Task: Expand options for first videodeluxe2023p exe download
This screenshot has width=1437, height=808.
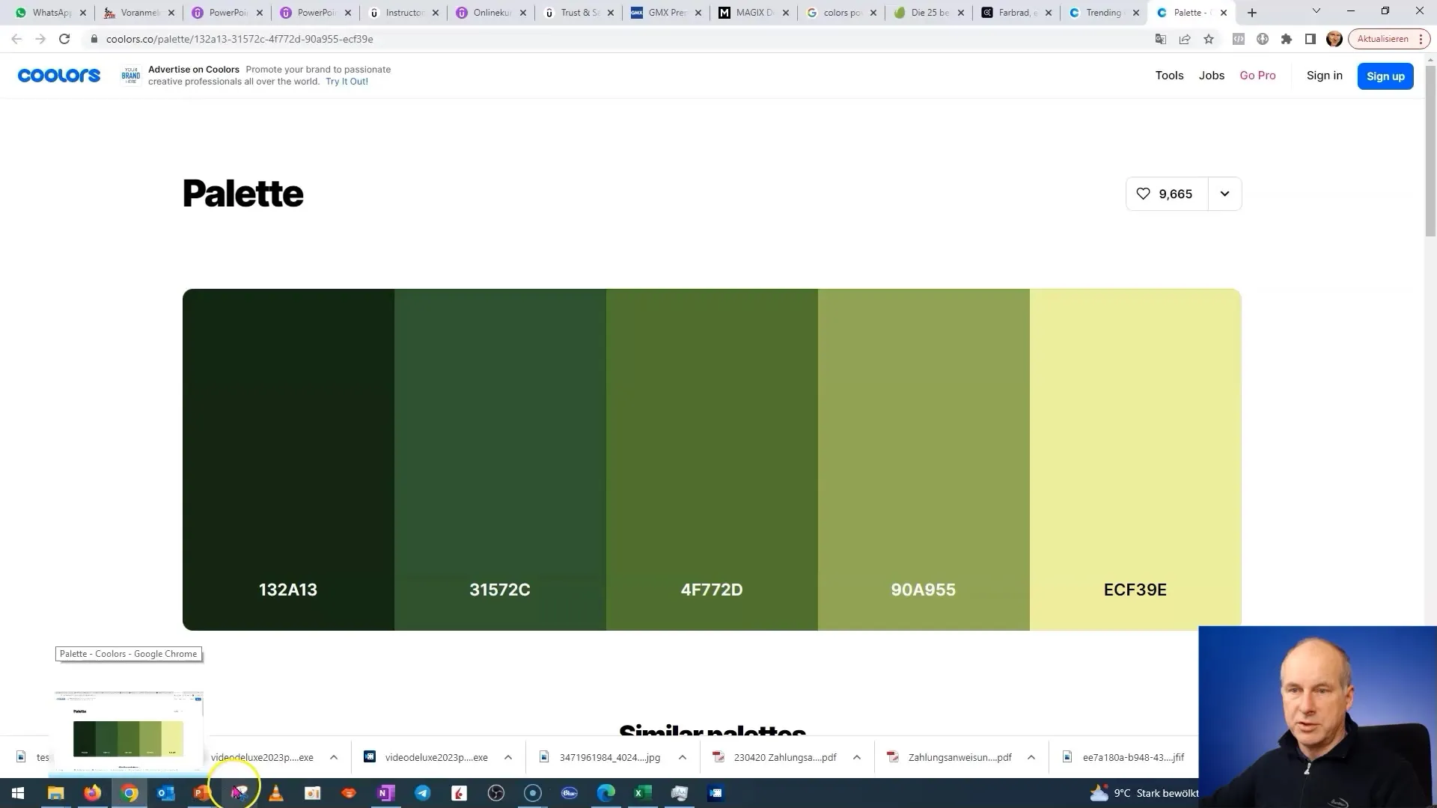Action: (x=334, y=757)
